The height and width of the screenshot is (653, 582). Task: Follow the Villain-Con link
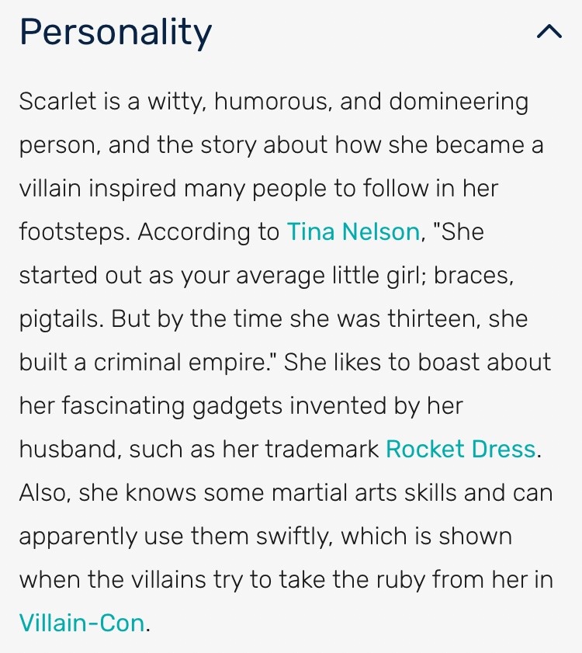(82, 623)
